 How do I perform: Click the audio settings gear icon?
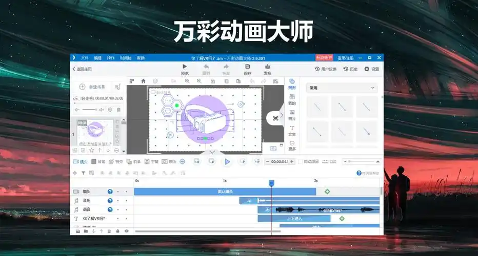(x=110, y=110)
